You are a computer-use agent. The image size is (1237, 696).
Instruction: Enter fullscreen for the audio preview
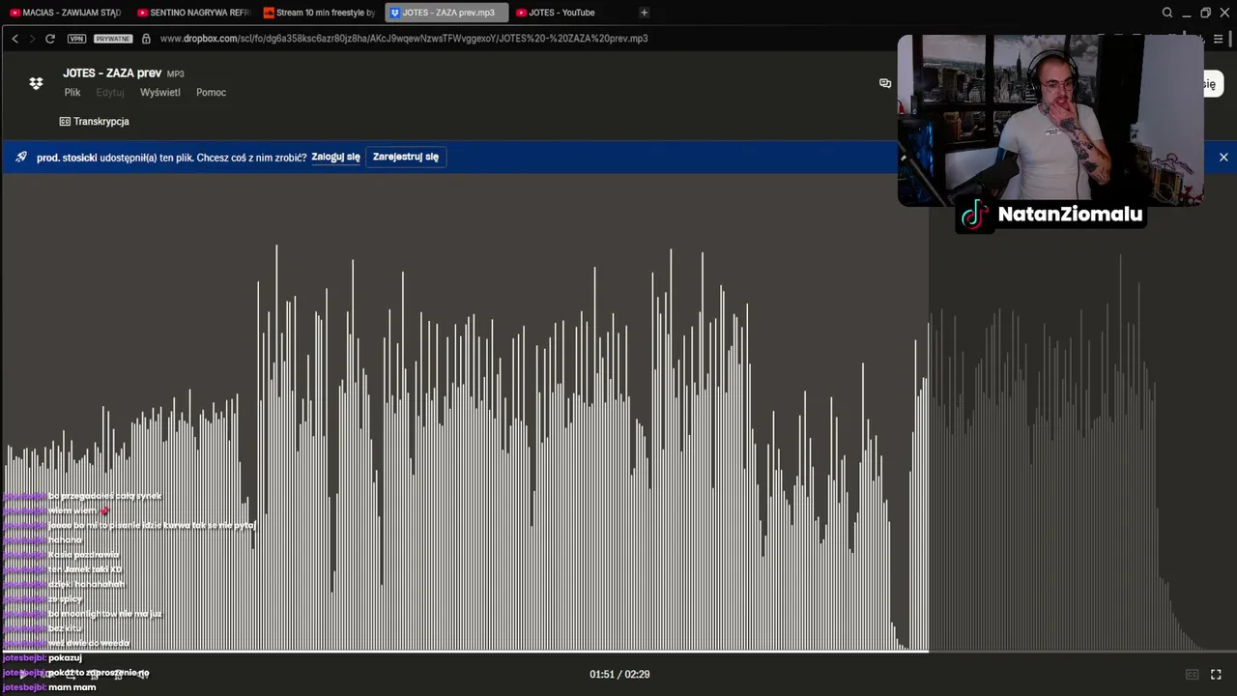point(1216,674)
